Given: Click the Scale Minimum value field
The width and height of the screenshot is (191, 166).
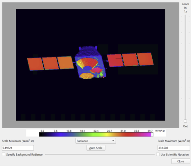Looking at the screenshot, I should coord(18,147).
